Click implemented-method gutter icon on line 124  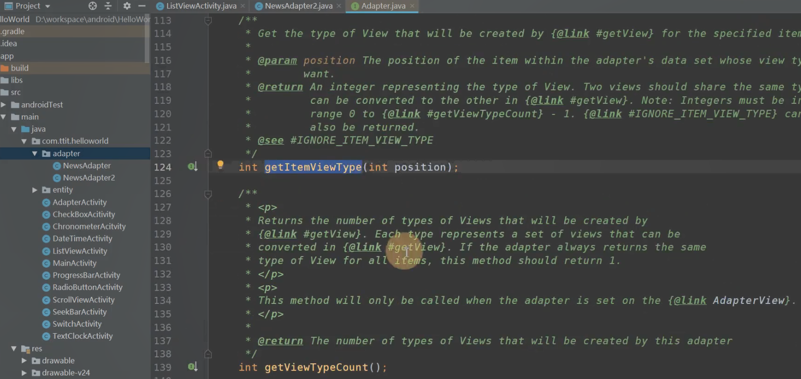193,167
